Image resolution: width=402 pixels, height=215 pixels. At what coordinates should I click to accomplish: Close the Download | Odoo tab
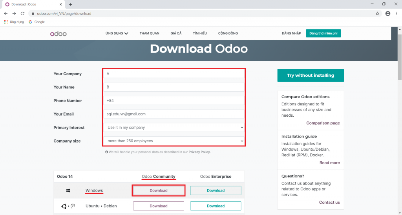coord(60,4)
